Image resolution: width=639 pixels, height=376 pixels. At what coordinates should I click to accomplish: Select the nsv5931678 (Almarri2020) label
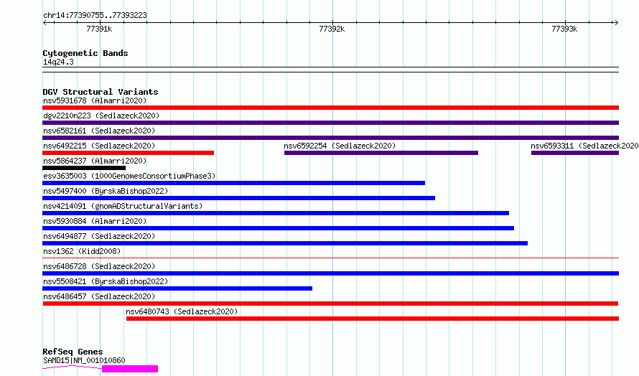(x=95, y=100)
